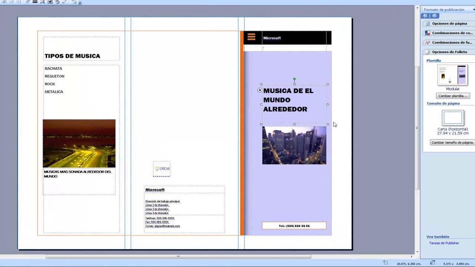Click the horizontal scrollbar thumb
This screenshot has width=475, height=267.
point(178,257)
